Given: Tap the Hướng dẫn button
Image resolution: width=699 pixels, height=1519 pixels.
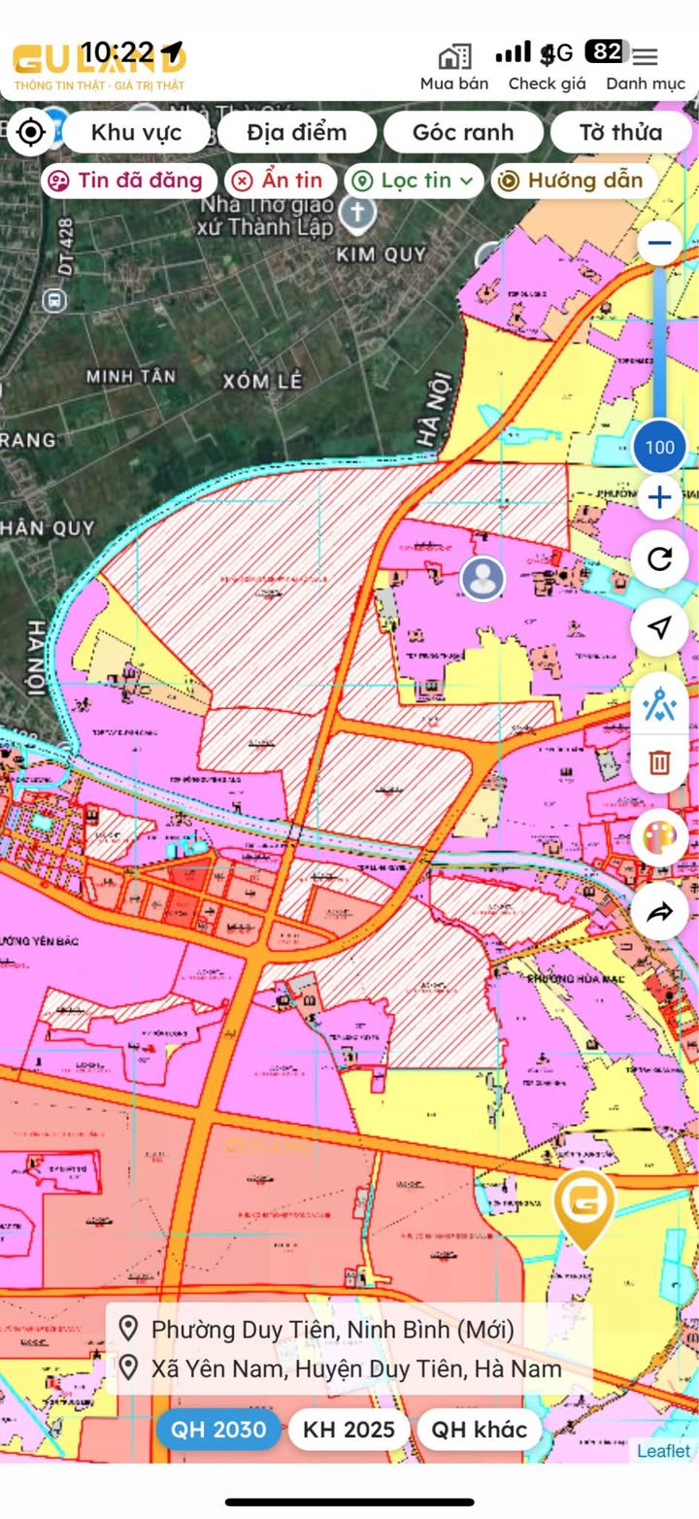Looking at the screenshot, I should [573, 181].
